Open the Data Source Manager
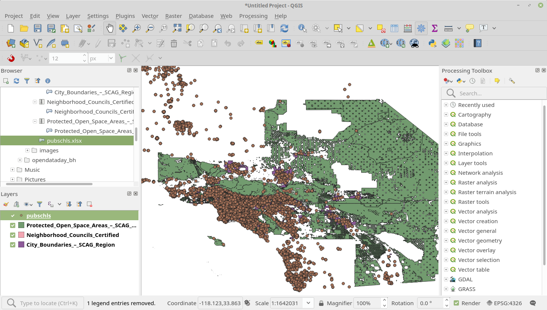 pos(11,43)
